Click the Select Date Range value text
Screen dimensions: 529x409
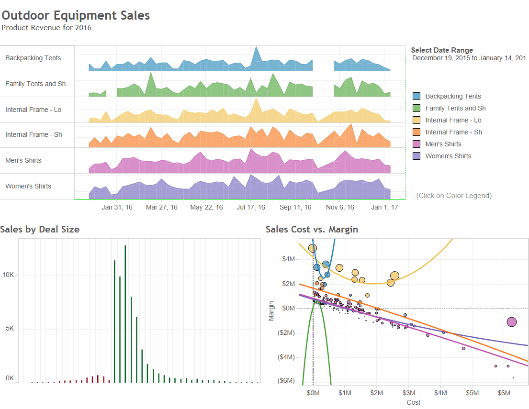[x=470, y=58]
